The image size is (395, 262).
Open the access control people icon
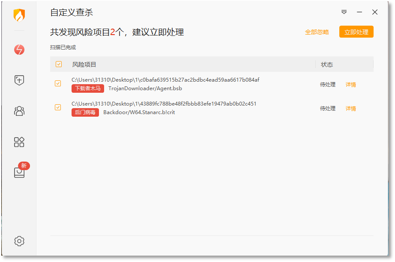coord(19,111)
